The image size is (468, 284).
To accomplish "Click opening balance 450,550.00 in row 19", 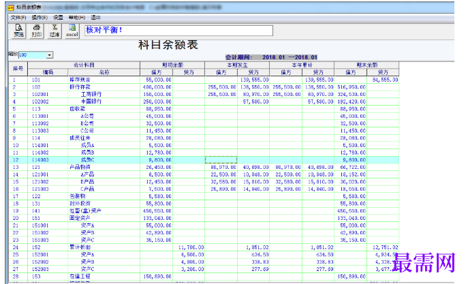I will pos(157,211).
